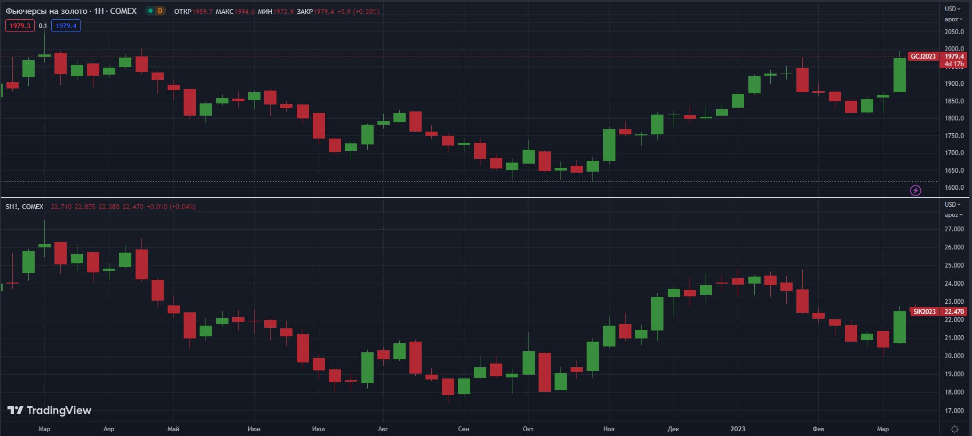
Task: Click Май label on time axis
Action: 173,429
